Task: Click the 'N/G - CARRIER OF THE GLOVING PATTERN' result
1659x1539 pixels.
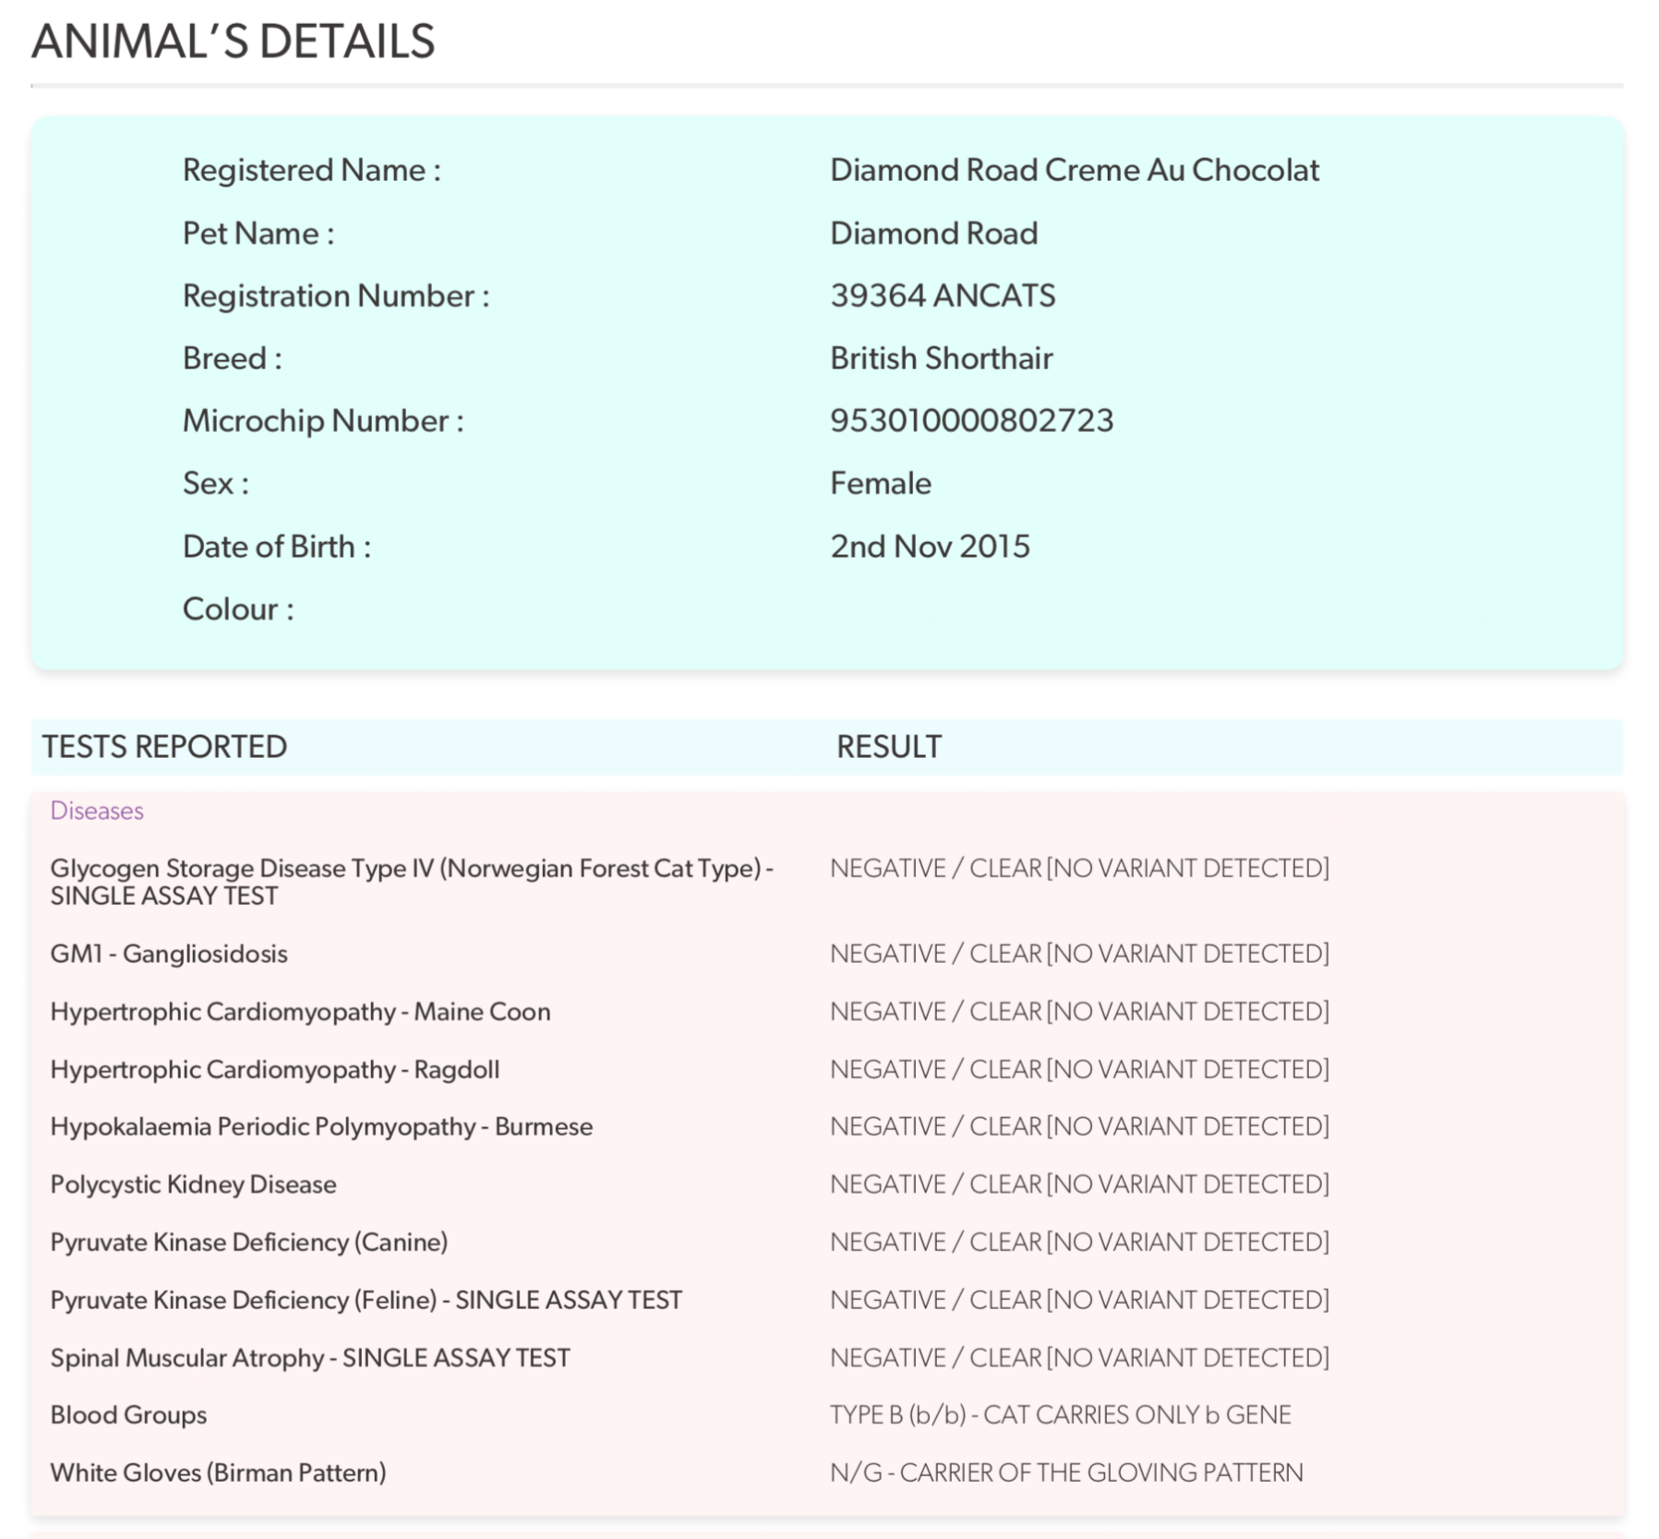Action: click(x=1067, y=1473)
